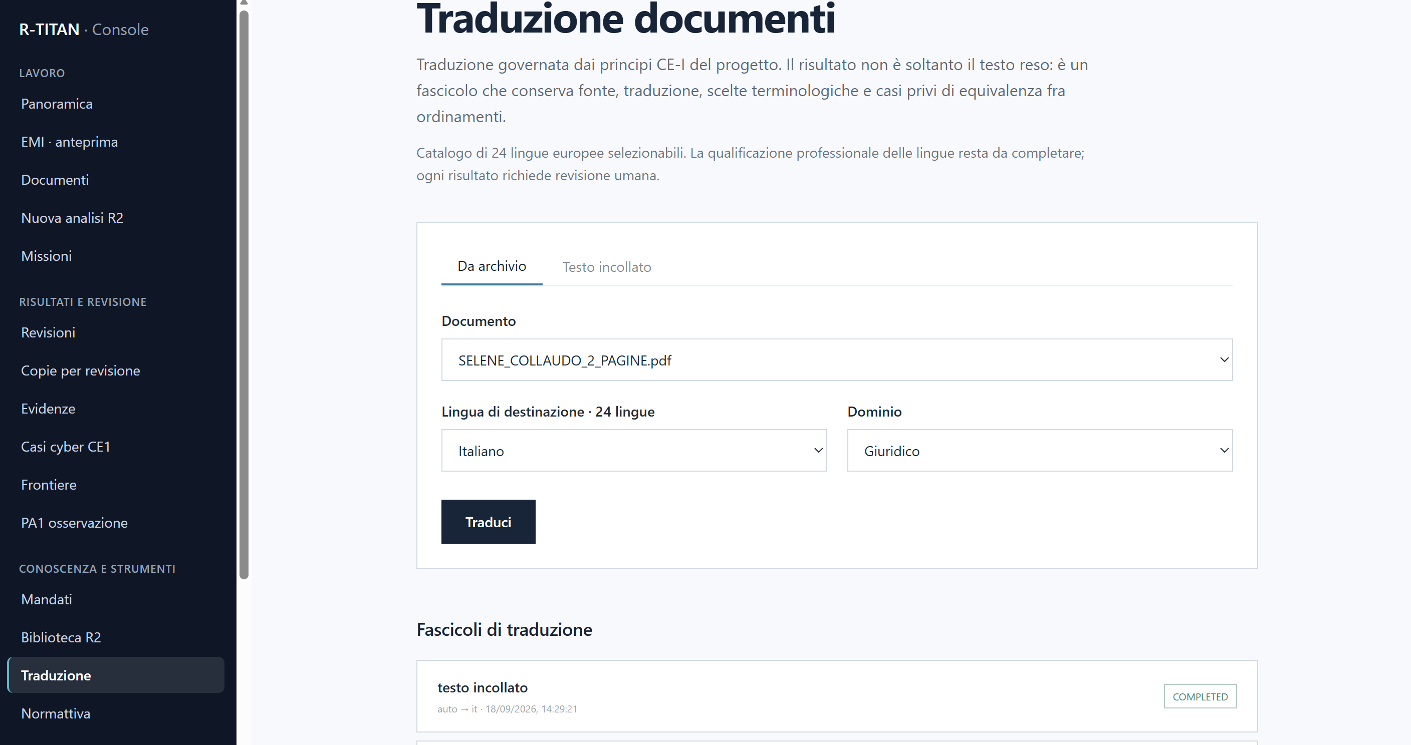Open the Panoramica sidebar page
Viewport: 1411px width, 745px height.
pyautogui.click(x=116, y=104)
